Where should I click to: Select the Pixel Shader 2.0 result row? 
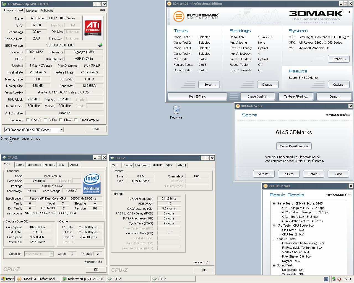point(296,256)
